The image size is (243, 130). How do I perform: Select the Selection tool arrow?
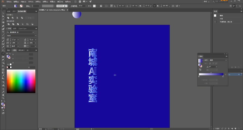coord(3,13)
